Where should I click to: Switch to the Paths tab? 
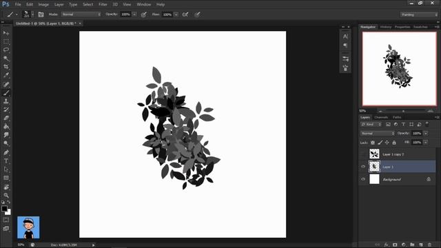tap(397, 117)
